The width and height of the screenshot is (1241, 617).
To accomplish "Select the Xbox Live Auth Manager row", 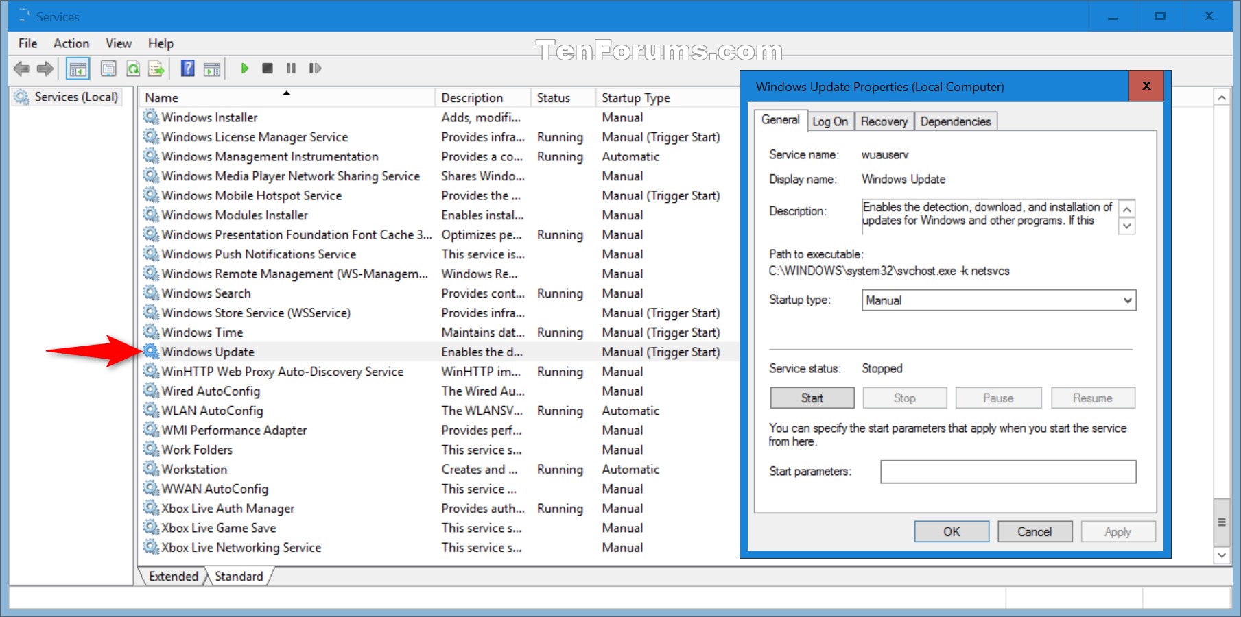I will 439,509.
